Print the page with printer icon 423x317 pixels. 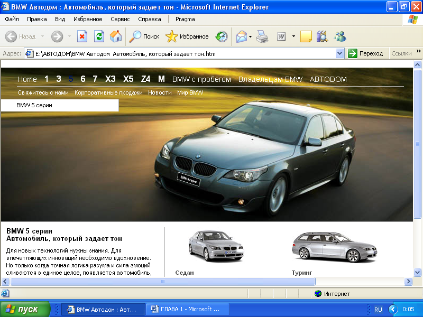coord(262,36)
